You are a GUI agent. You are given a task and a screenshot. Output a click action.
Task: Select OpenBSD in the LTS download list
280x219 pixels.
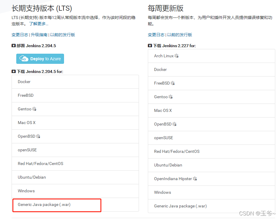(75, 137)
